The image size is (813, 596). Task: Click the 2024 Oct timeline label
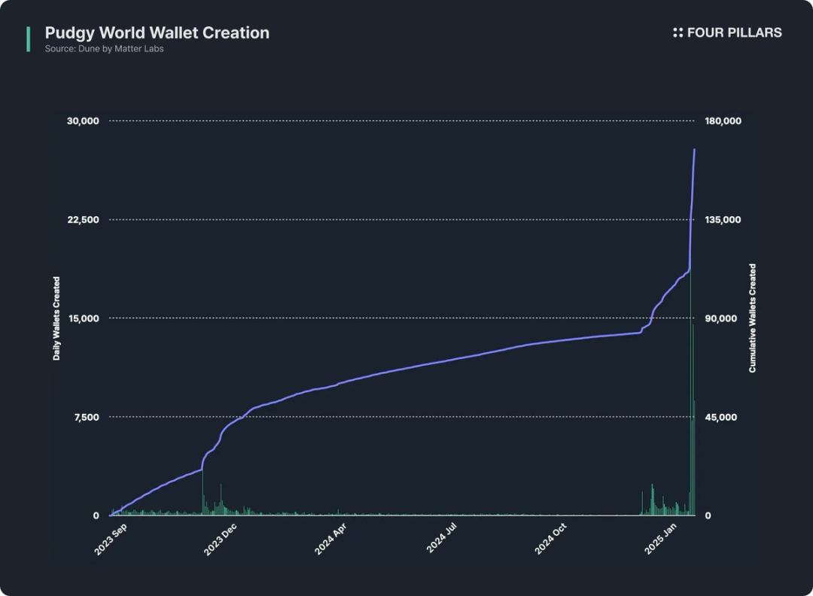click(x=550, y=539)
